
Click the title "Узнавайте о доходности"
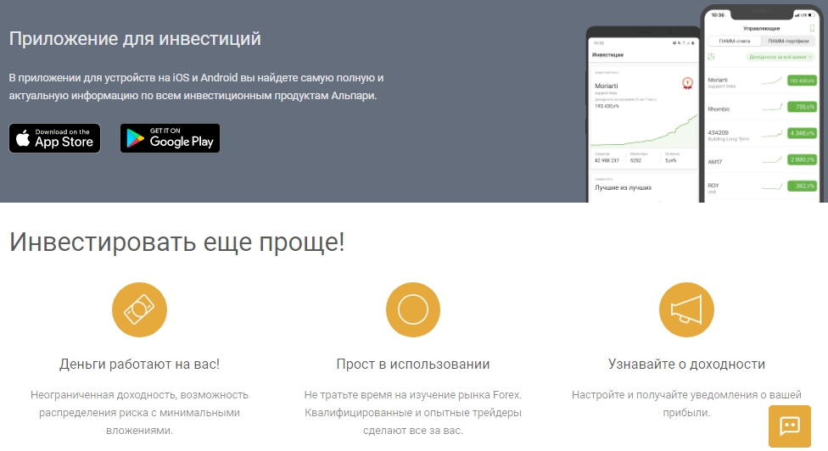686,364
